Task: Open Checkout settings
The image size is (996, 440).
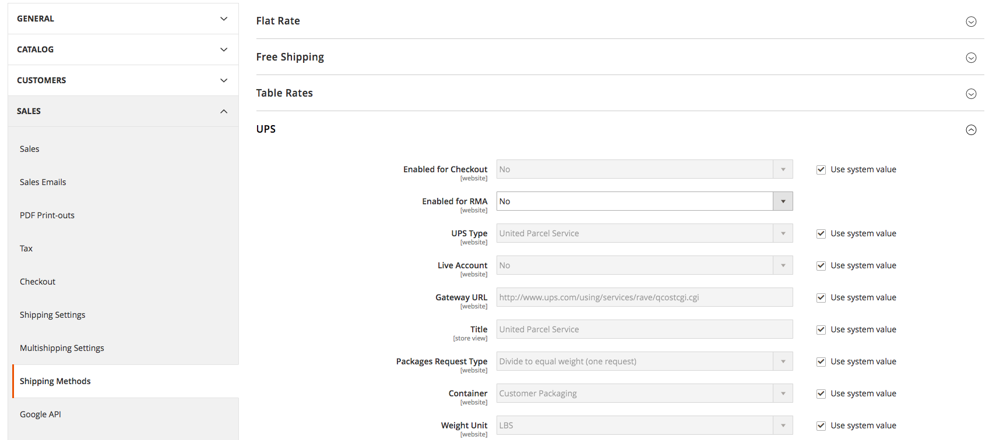Action: point(38,282)
